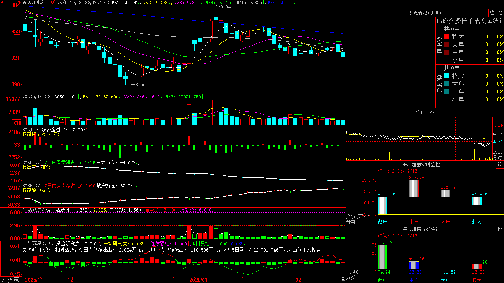Select the 分时走势 panel title
The width and height of the screenshot is (504, 283).
(x=425, y=112)
